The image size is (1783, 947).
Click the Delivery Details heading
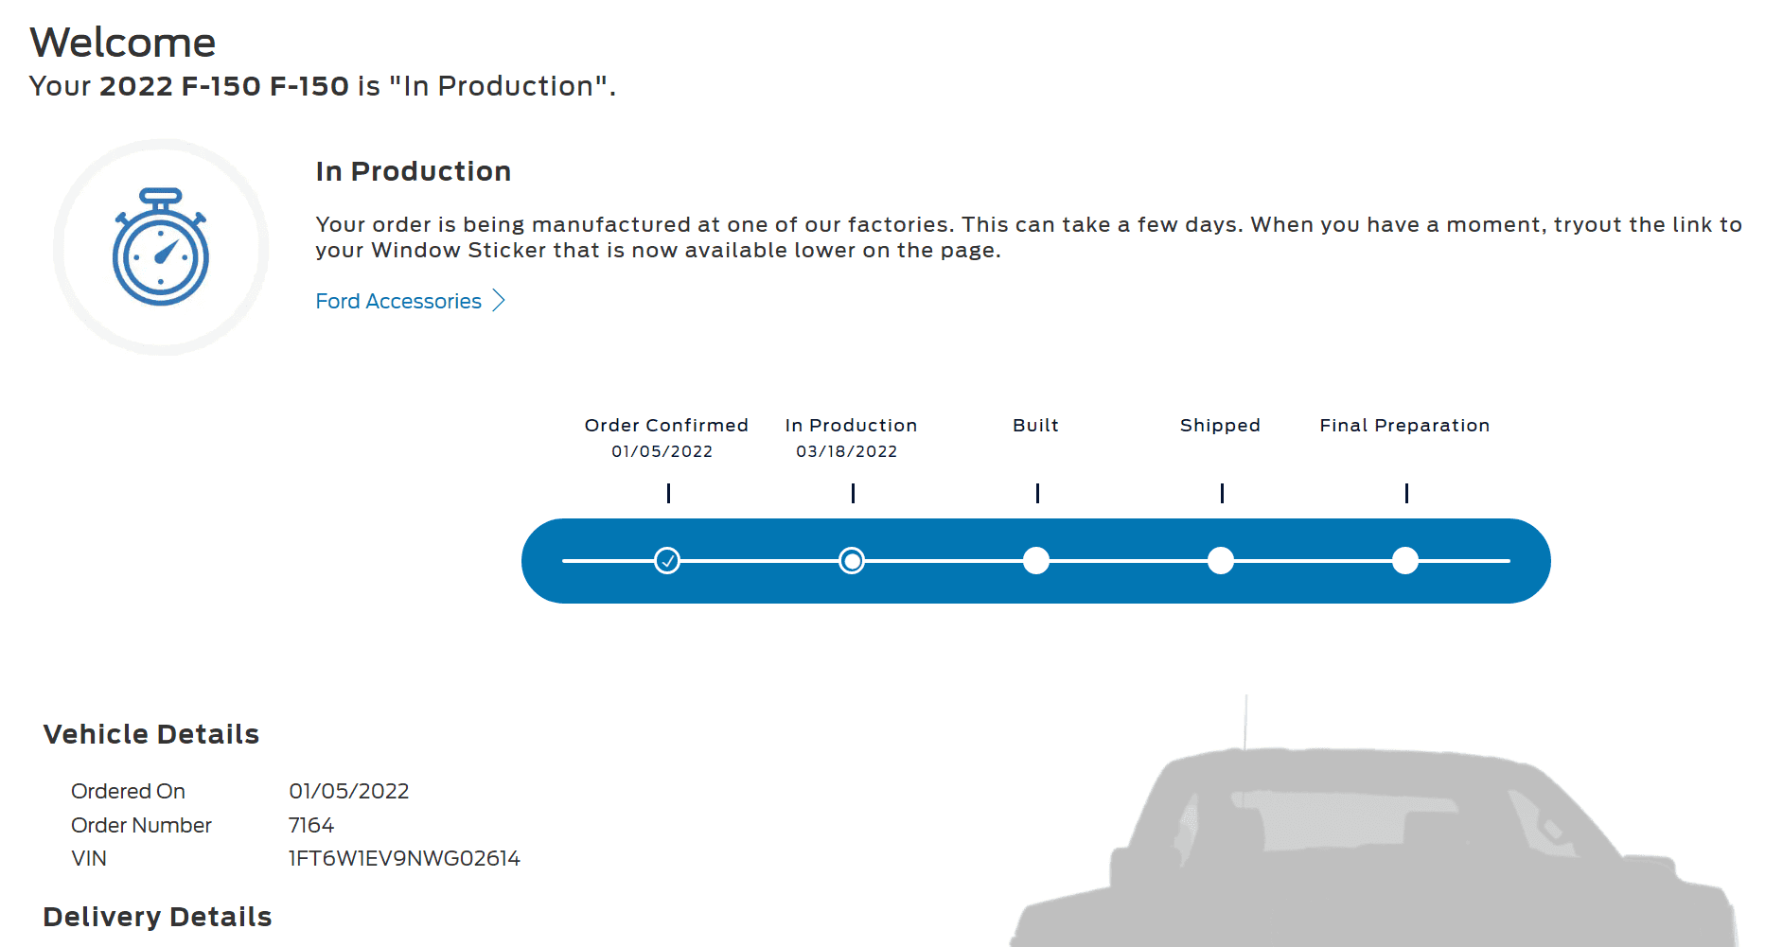[157, 917]
